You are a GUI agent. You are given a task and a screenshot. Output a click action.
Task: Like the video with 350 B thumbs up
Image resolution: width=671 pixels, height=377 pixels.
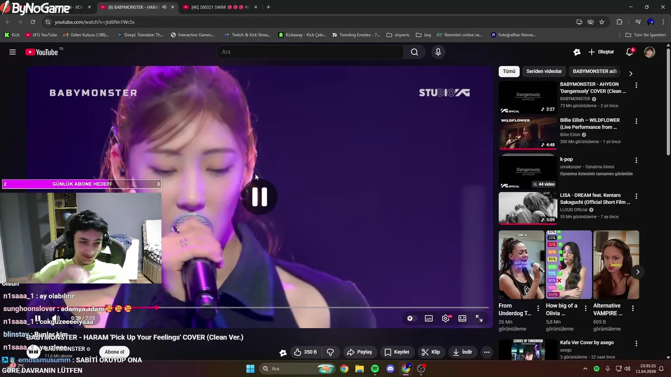pos(305,352)
